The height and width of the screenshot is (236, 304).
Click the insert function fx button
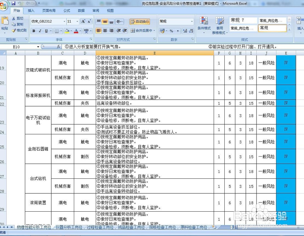58,47
